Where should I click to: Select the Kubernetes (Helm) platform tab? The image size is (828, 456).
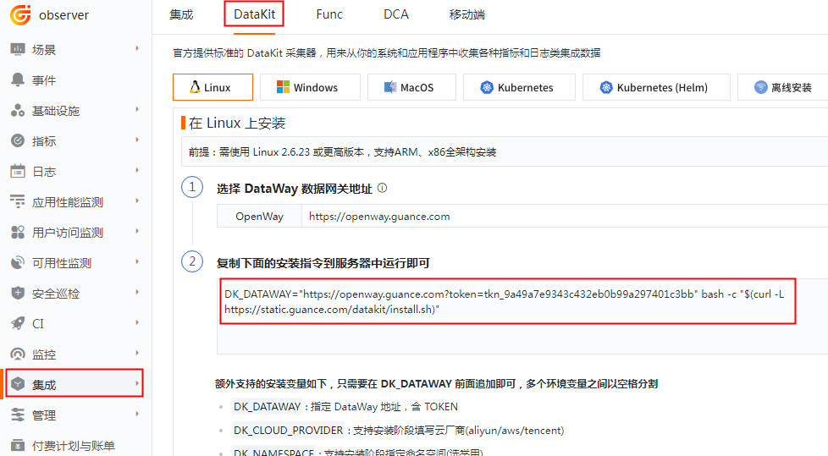(656, 87)
